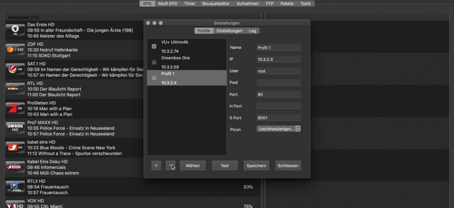Select the ZDF HD channel icon
Screen dimensions: 454x208
click(x=15, y=50)
